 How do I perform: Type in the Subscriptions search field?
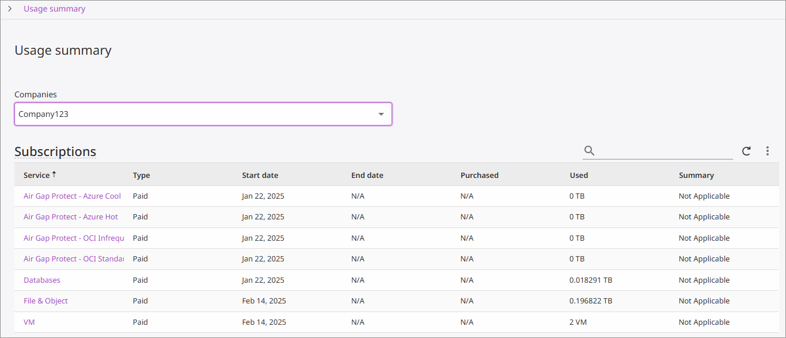click(665, 151)
